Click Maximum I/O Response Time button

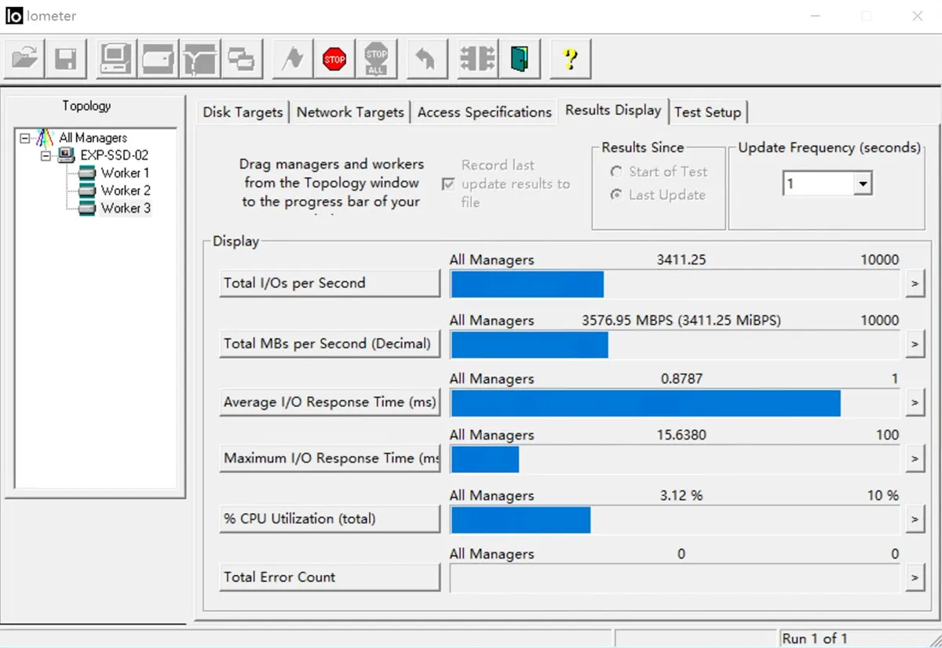pos(330,458)
